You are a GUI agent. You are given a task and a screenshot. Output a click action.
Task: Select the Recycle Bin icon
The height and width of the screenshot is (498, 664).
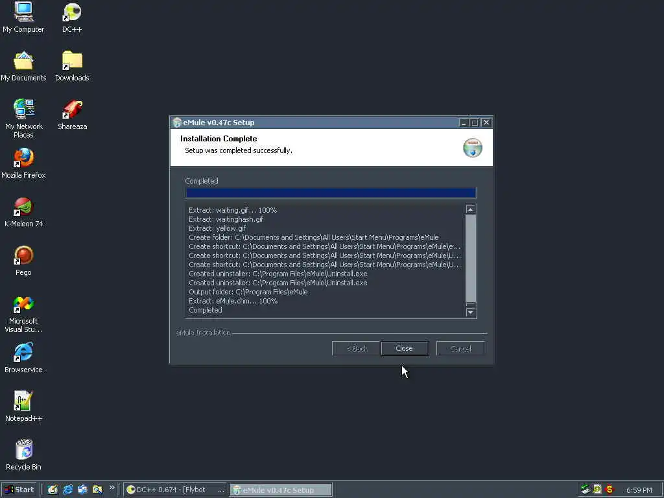23,455
